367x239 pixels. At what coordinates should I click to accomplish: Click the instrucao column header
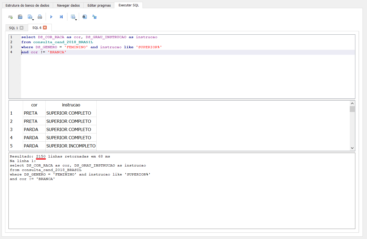tap(71, 105)
